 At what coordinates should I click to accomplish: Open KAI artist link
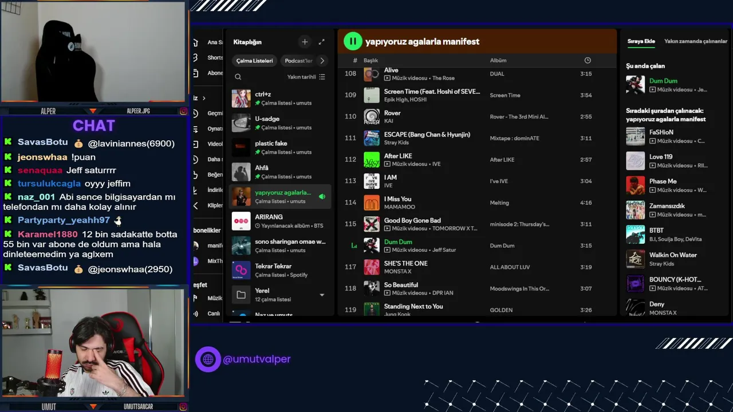pyautogui.click(x=389, y=121)
